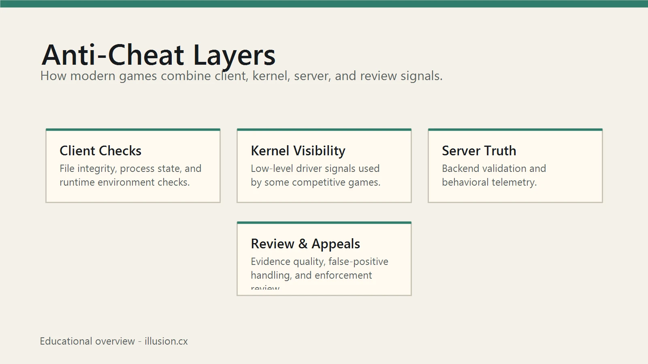This screenshot has height=364, width=648.
Task: Select the file integrity description text
Action: (x=130, y=175)
